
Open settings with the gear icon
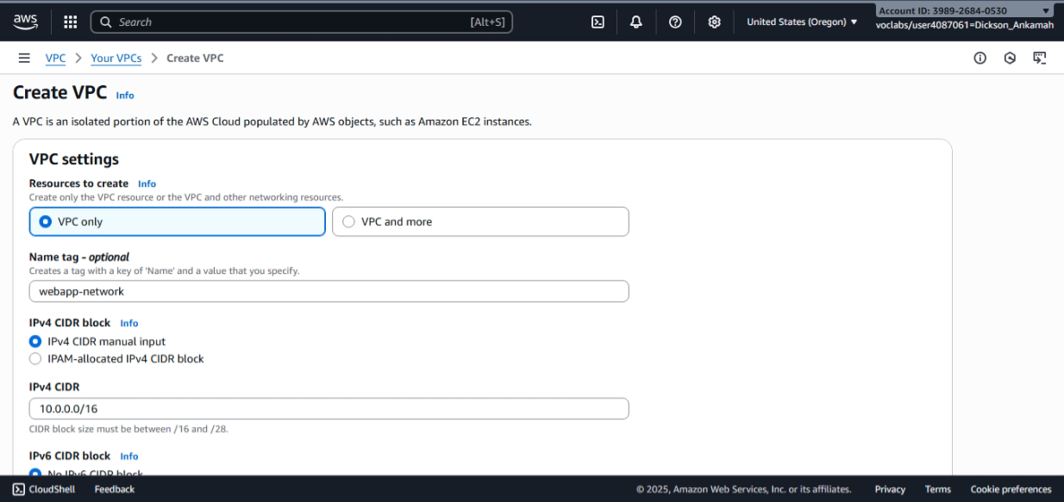714,21
